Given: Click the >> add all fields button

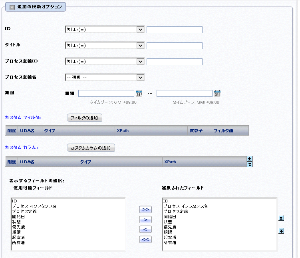Looking at the screenshot, I should 145,209.
